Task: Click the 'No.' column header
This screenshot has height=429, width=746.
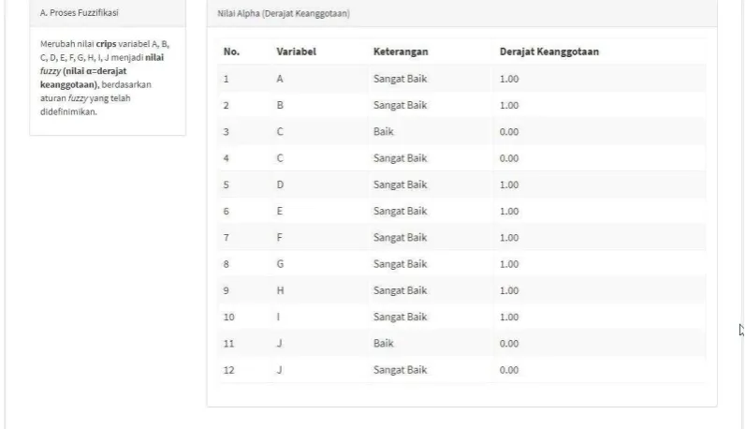Action: (x=232, y=52)
